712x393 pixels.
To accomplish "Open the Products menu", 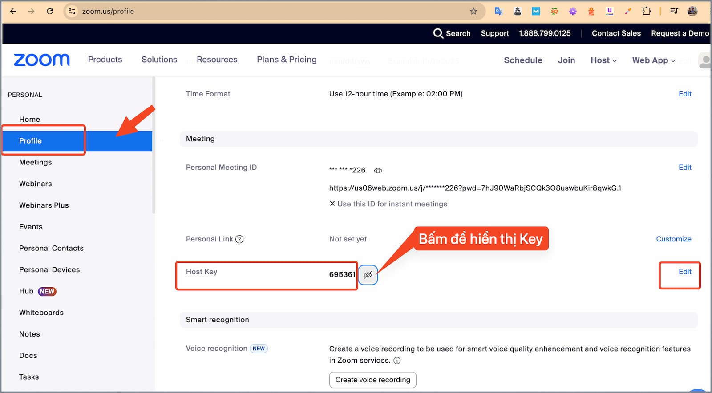I will (x=105, y=60).
